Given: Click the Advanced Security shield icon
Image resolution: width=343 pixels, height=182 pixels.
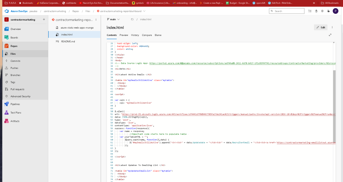Looking at the screenshot, I should tap(7, 96).
